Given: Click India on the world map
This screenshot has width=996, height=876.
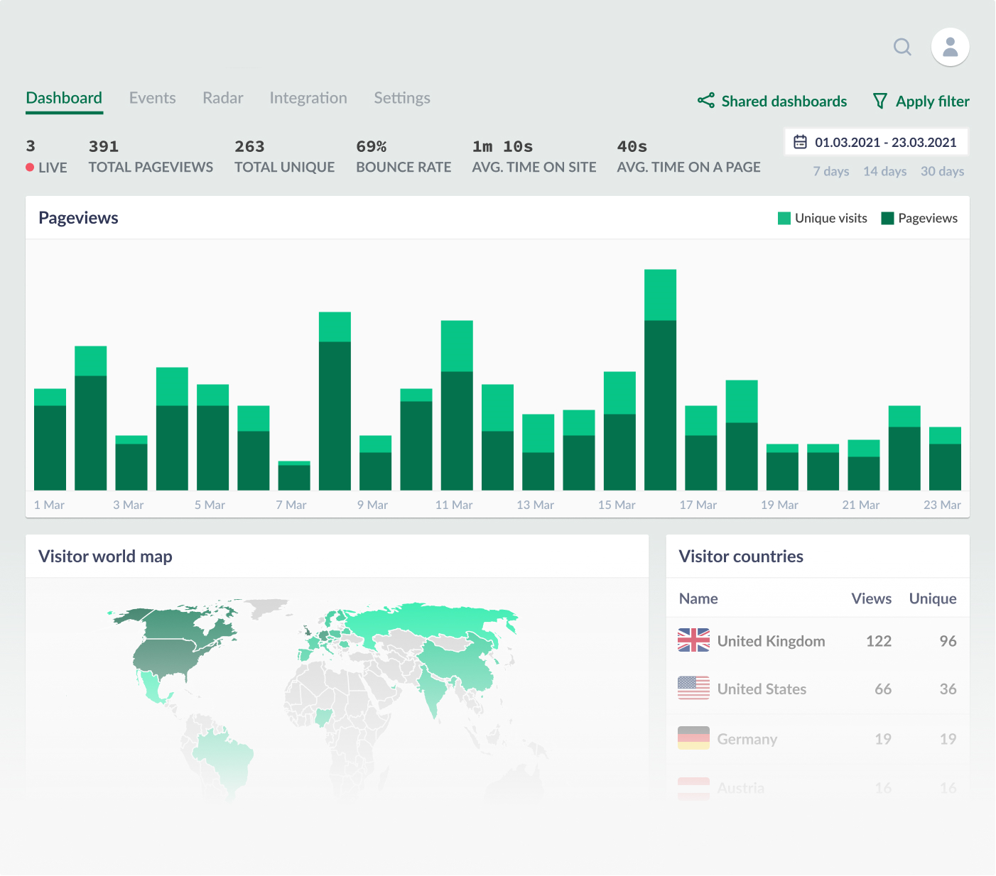Looking at the screenshot, I should coord(435,690).
